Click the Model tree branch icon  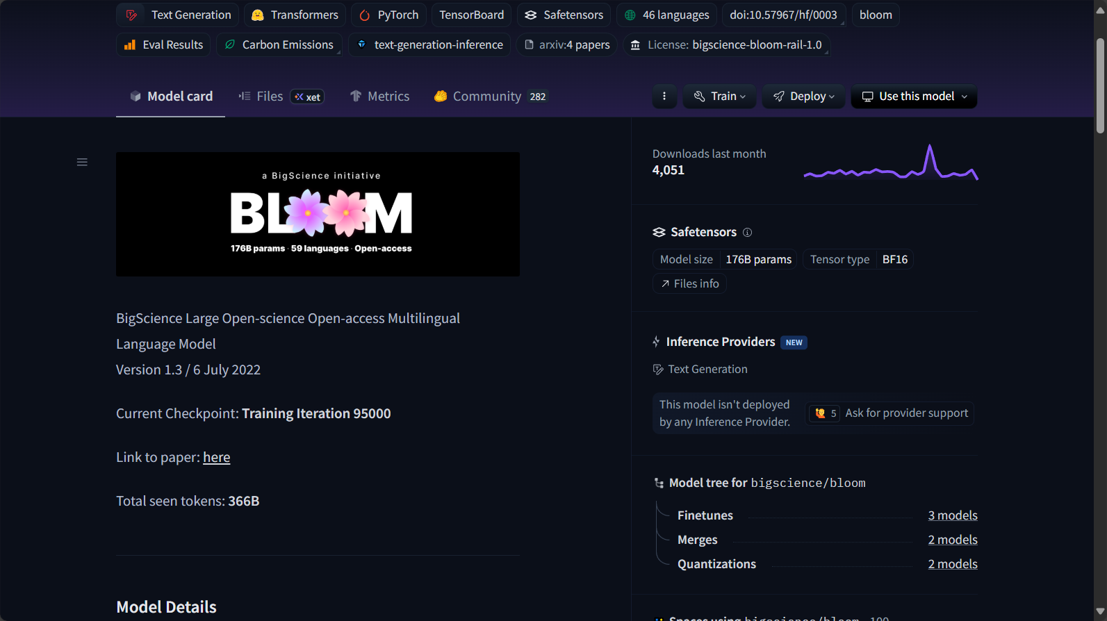pos(659,483)
